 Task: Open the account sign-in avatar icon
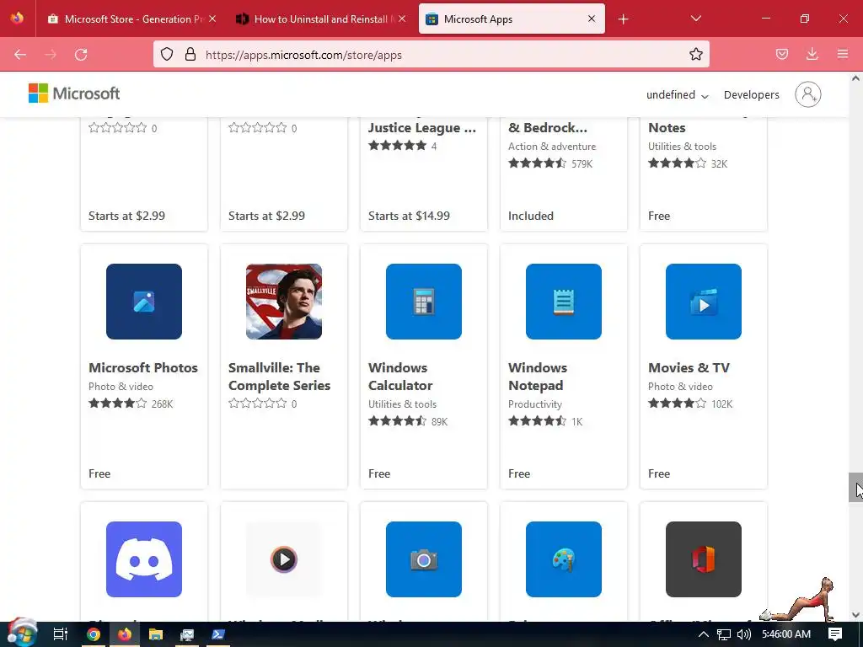[807, 94]
